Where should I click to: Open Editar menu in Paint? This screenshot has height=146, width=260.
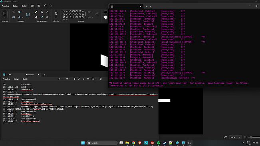[x=15, y=6]
